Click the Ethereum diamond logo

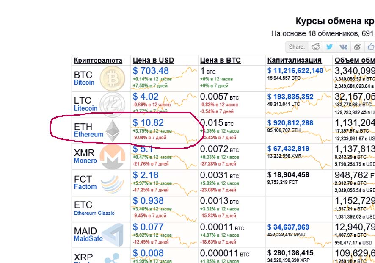pos(112,130)
